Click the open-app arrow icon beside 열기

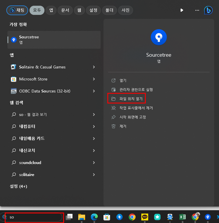click(113, 80)
